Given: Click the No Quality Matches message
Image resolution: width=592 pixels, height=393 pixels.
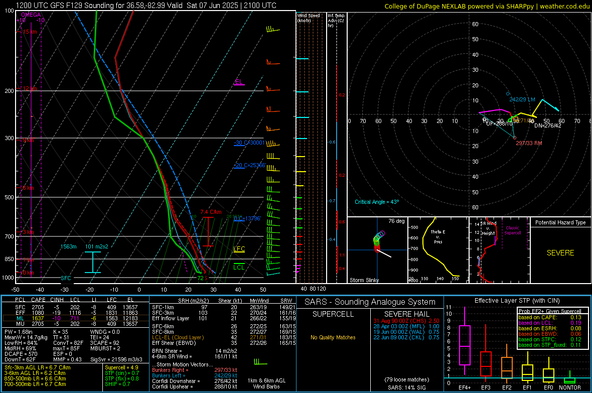Looking at the screenshot, I should point(333,337).
